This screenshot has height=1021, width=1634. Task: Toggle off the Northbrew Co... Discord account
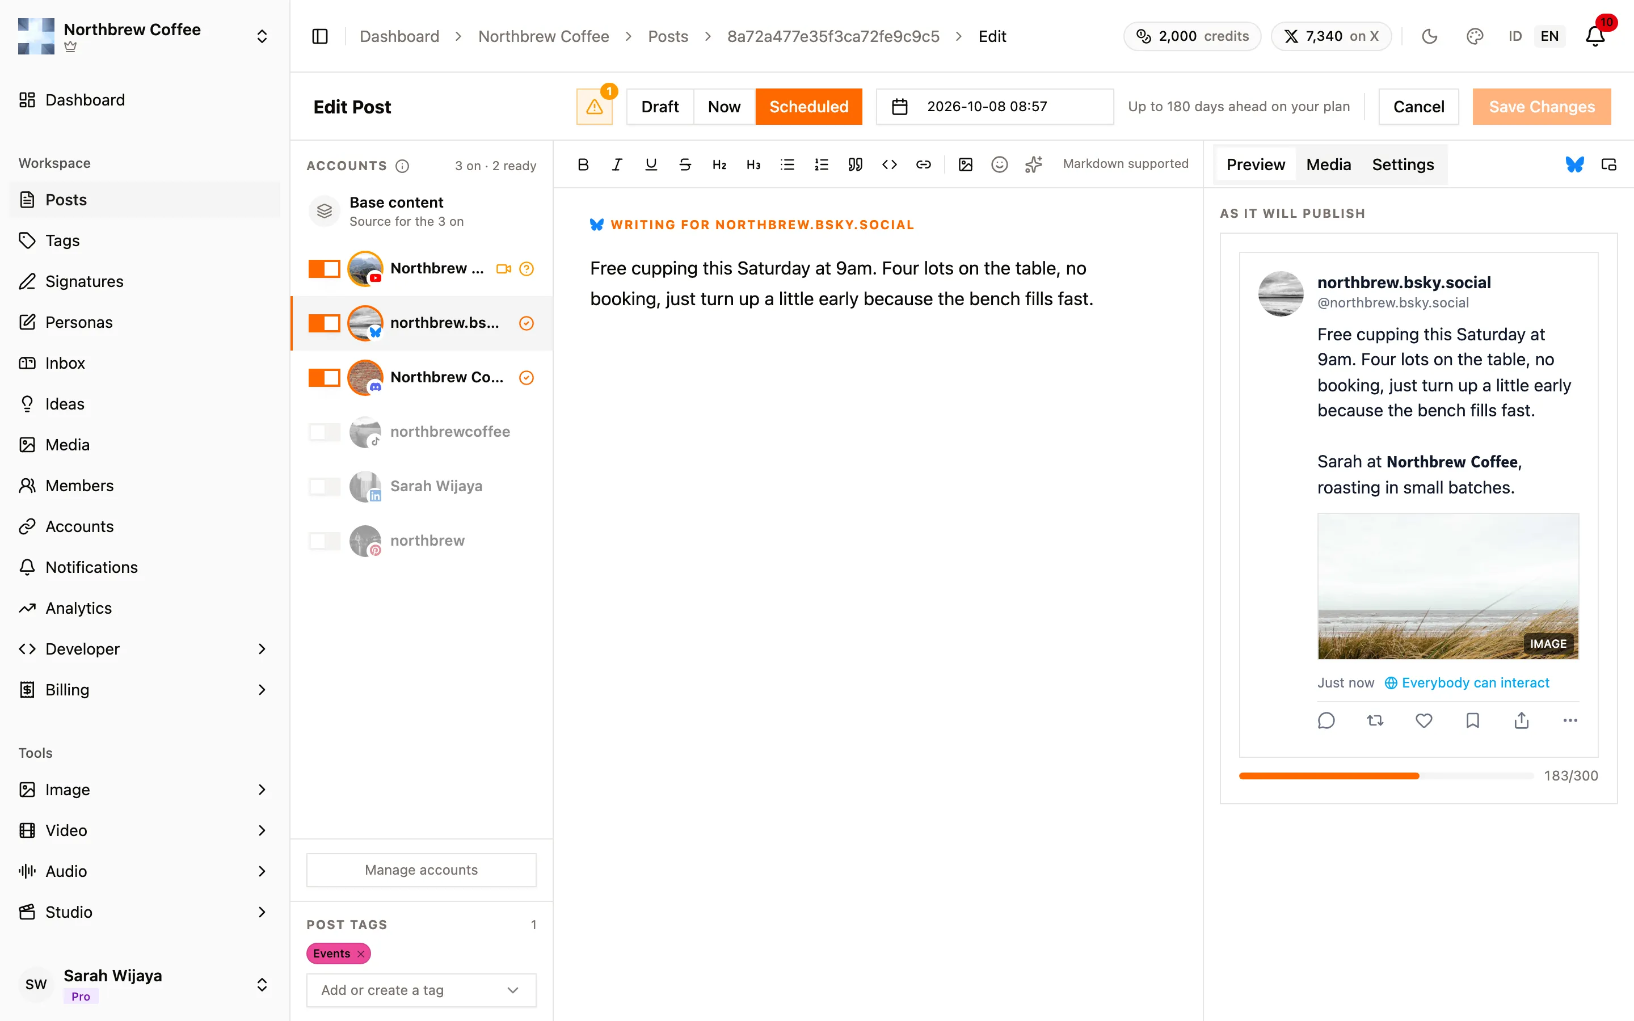(324, 377)
